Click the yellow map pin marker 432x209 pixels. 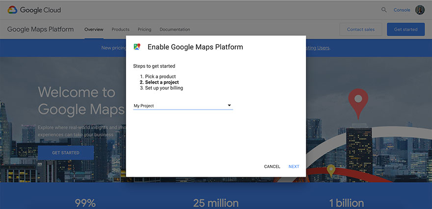[331, 170]
